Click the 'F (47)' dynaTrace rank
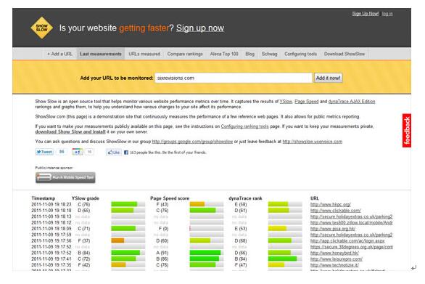 241,265
